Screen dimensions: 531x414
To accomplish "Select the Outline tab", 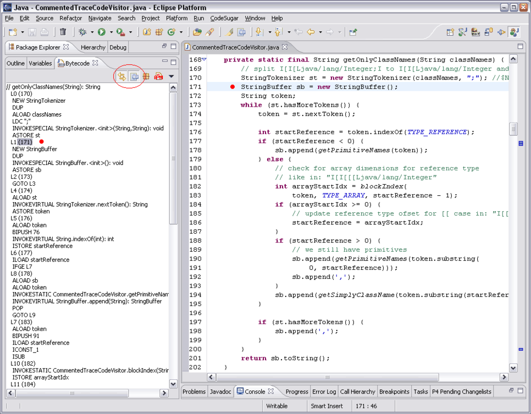I will (x=15, y=63).
